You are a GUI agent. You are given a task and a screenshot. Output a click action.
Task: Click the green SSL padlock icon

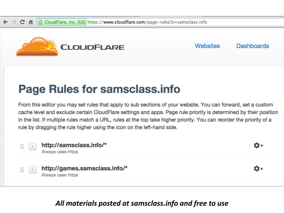[x=40, y=22]
